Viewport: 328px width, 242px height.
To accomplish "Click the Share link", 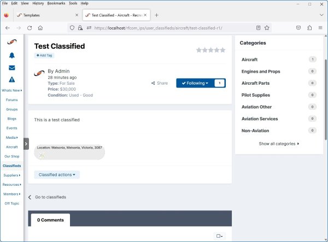I will 160,83.
